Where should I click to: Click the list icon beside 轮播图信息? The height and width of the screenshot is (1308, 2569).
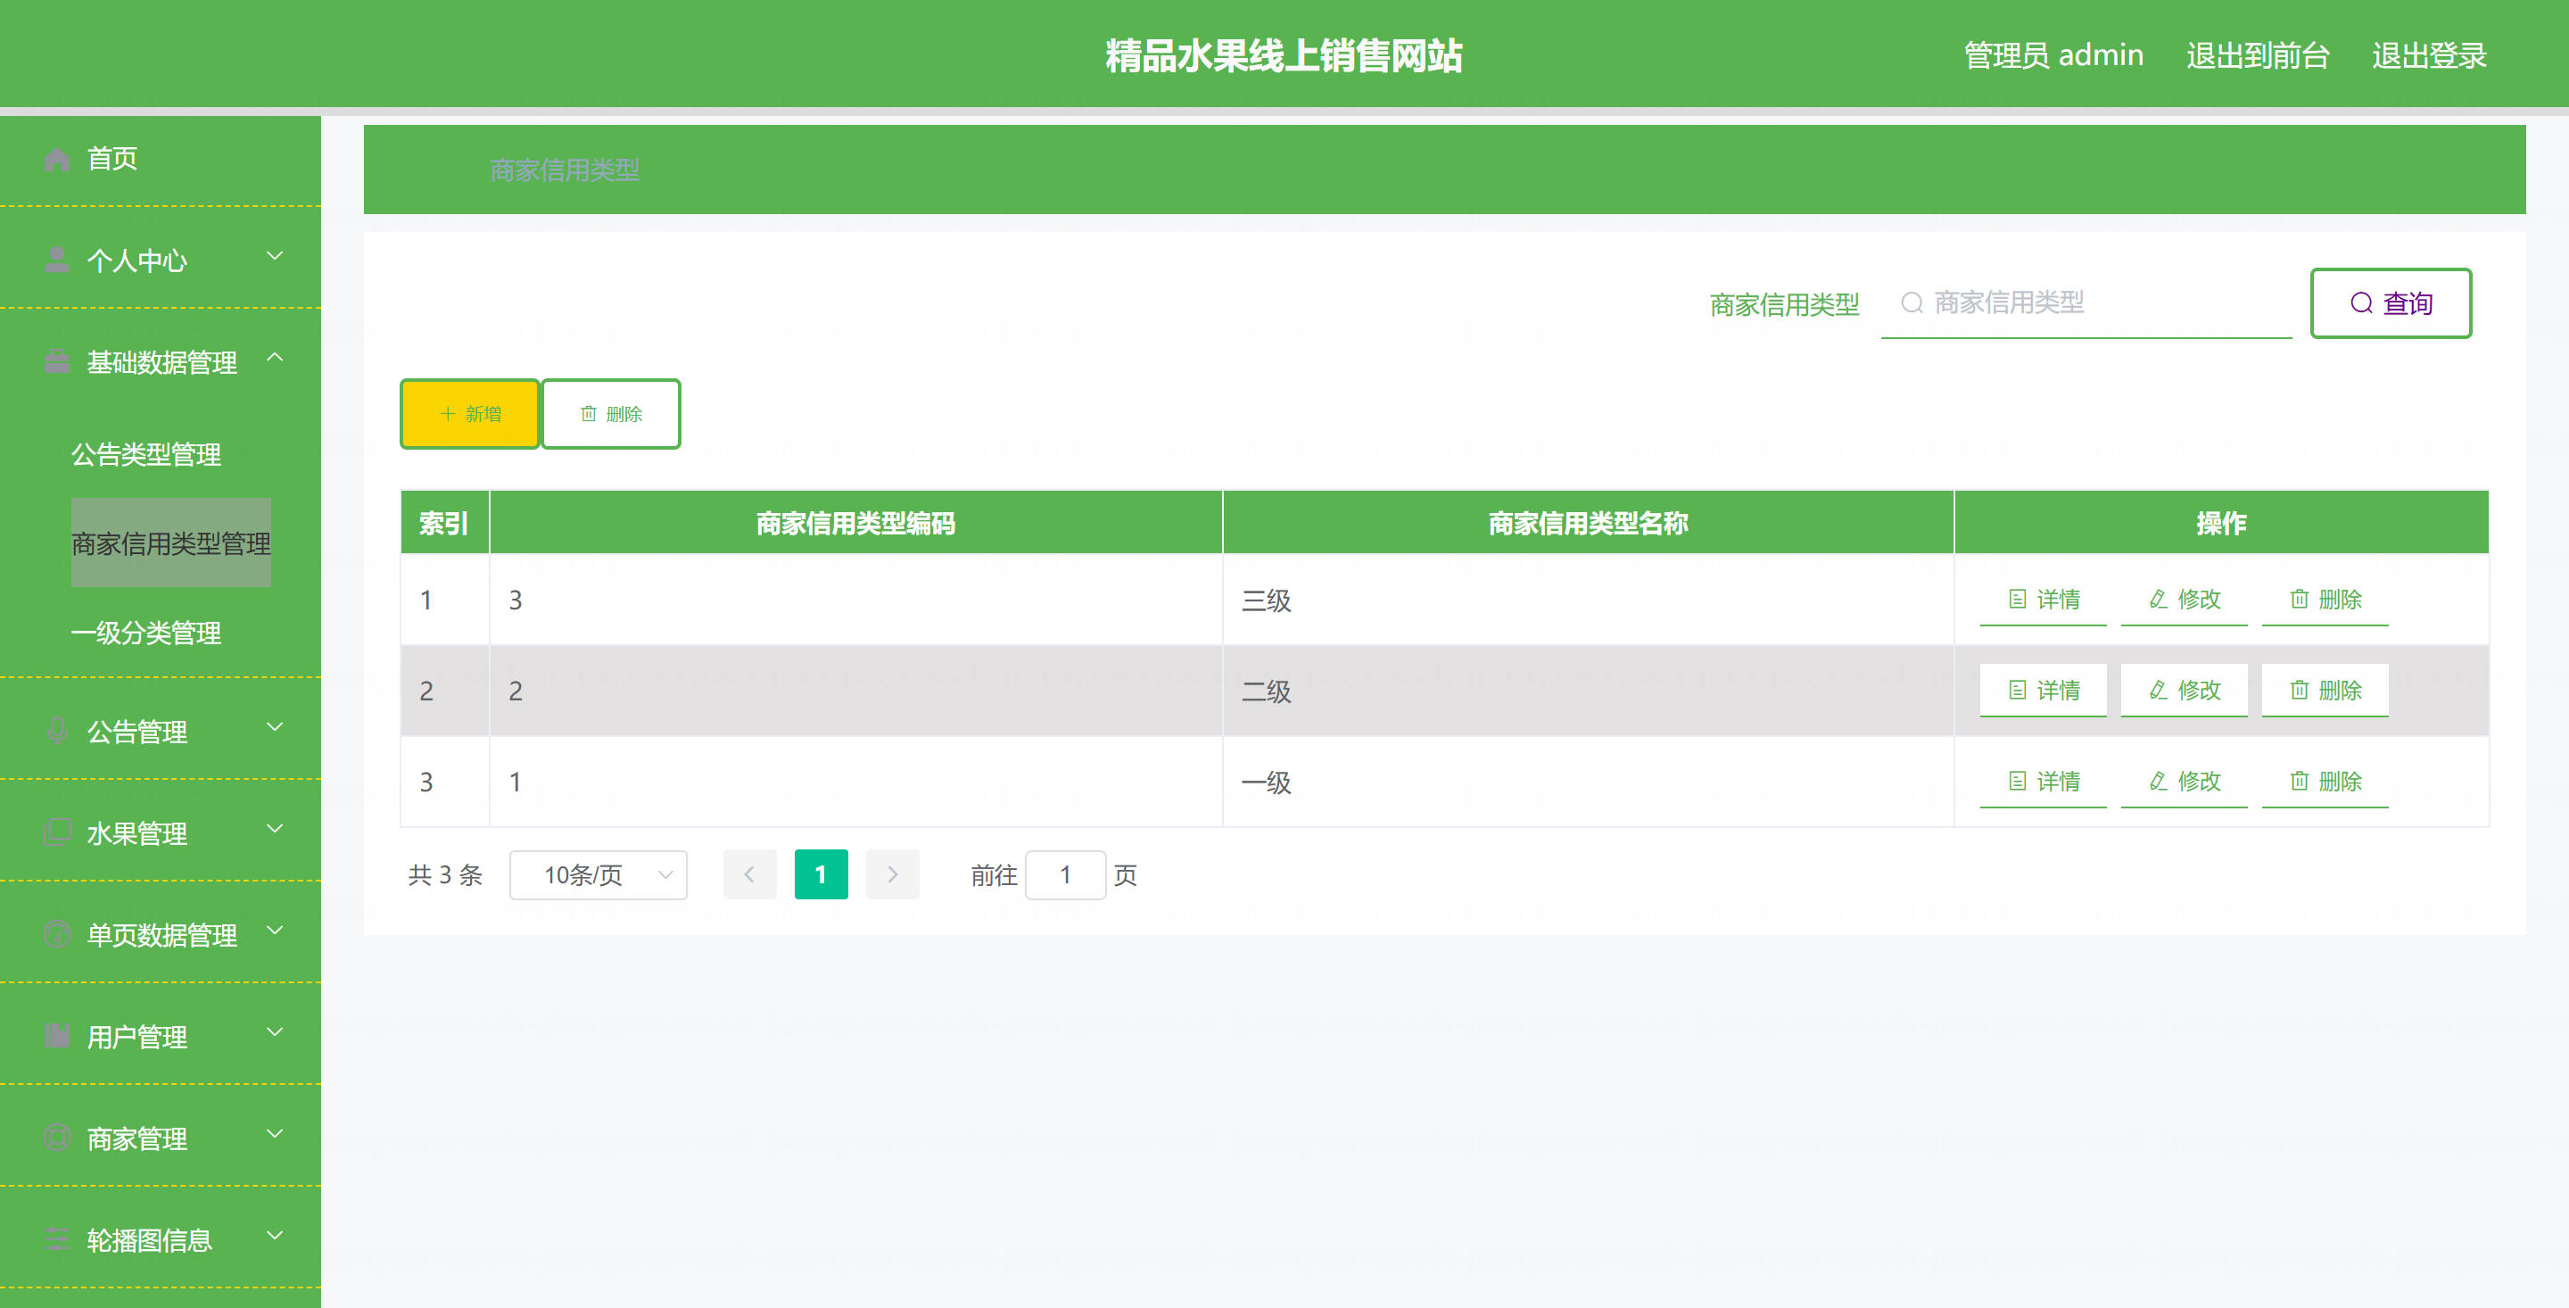pyautogui.click(x=57, y=1240)
